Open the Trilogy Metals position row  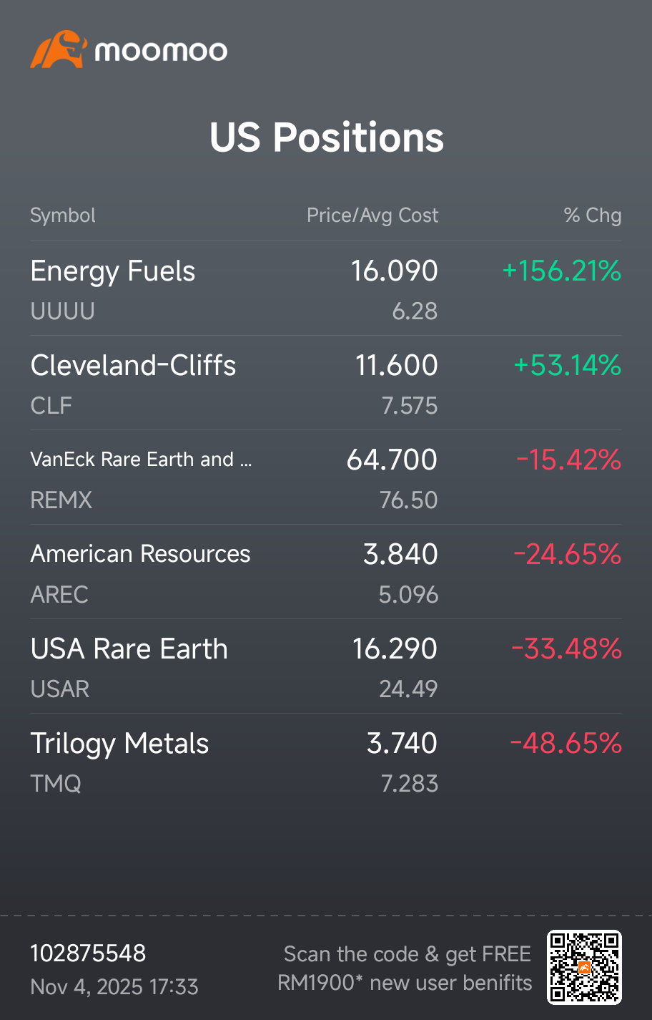click(326, 761)
